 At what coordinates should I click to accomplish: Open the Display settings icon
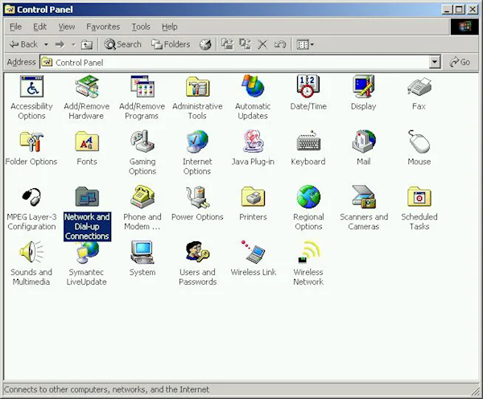point(363,87)
